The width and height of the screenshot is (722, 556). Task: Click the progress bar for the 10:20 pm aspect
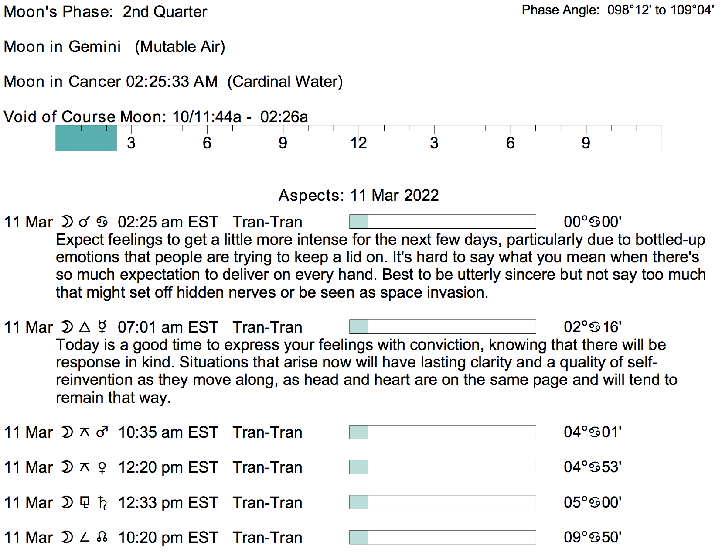(443, 537)
